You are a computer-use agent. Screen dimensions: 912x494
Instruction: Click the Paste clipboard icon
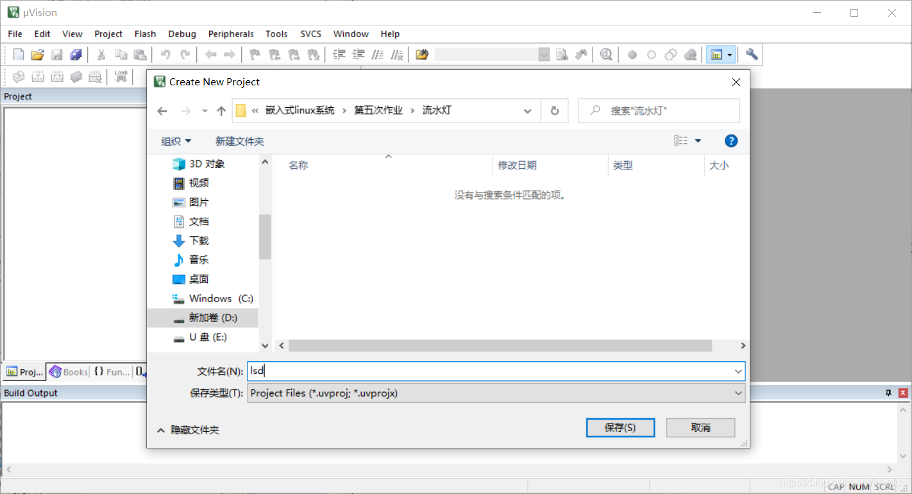[x=140, y=55]
